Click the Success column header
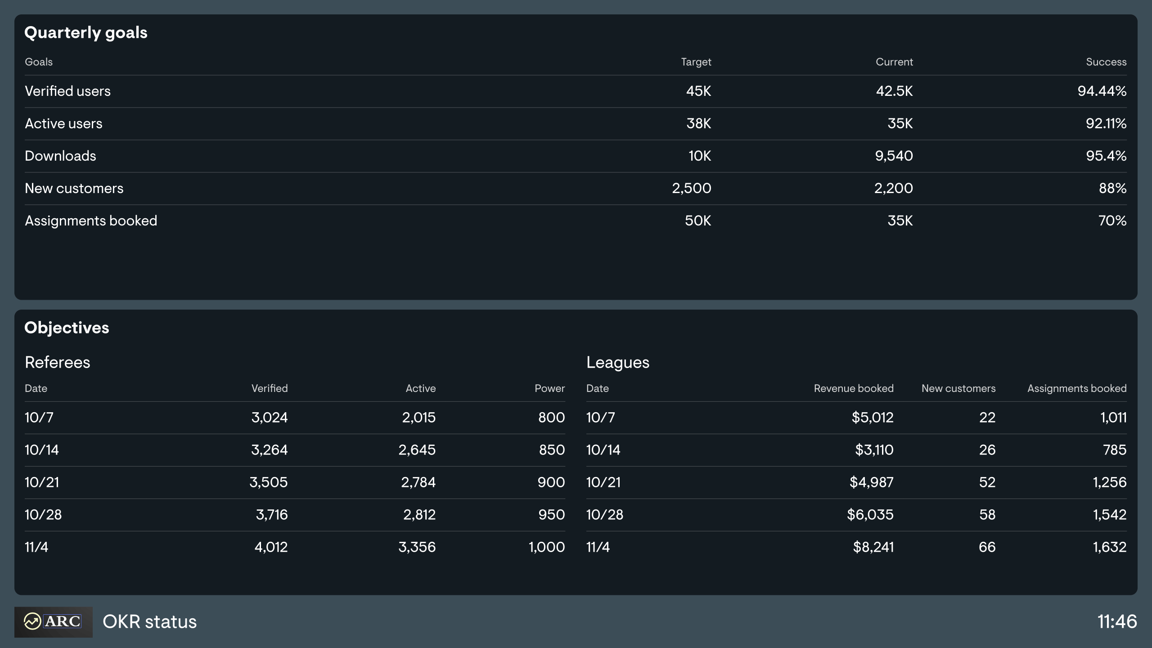1152x648 pixels. tap(1106, 62)
